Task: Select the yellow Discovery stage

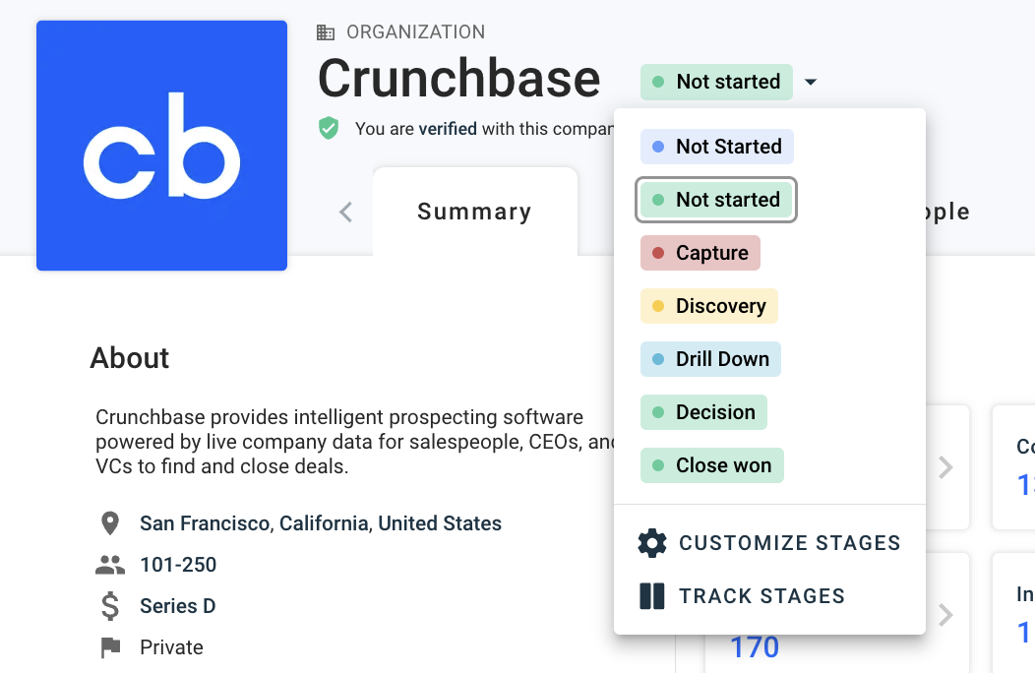Action: coord(709,306)
